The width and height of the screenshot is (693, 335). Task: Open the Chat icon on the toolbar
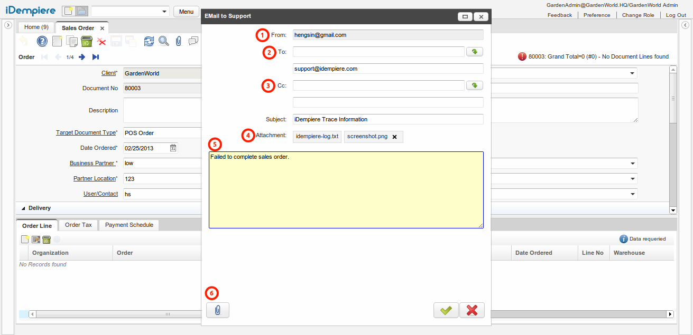click(x=193, y=41)
